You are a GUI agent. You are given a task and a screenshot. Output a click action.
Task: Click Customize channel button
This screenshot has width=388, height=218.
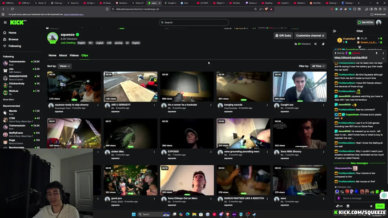point(310,35)
